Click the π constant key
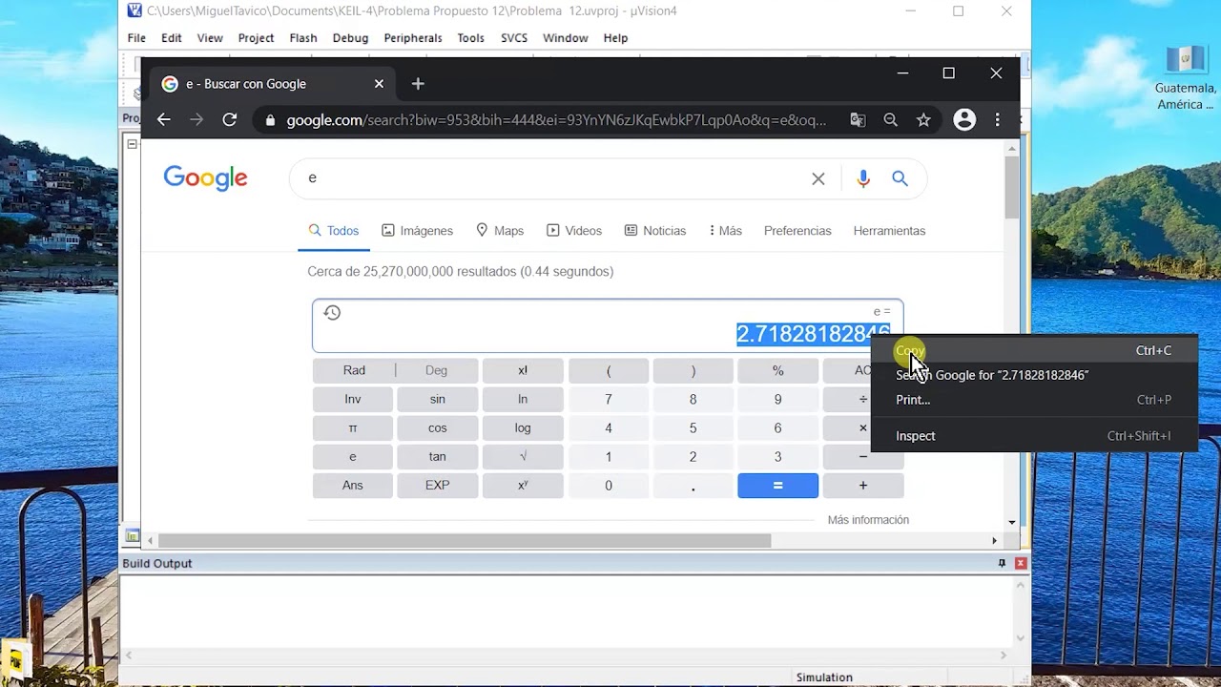The height and width of the screenshot is (687, 1221). coord(353,427)
